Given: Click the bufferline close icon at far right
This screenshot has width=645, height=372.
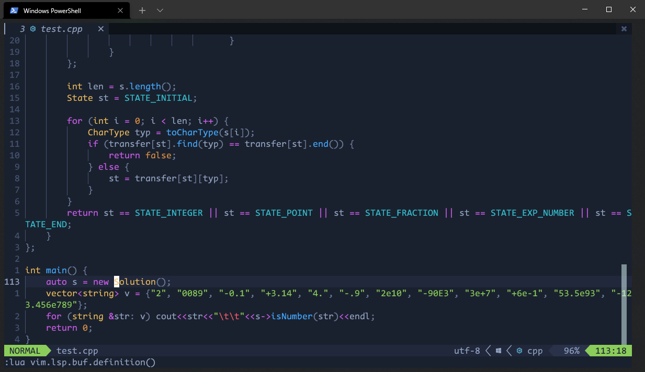Looking at the screenshot, I should coord(624,29).
